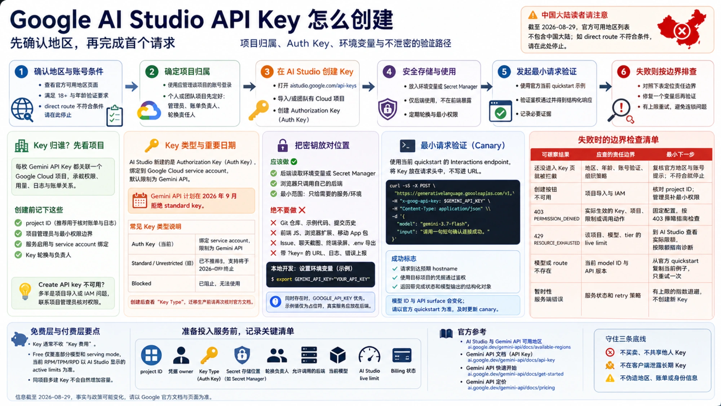Click the AI Studio live limit gauge icon
Screen dimensions: 721x406
[x=369, y=355]
